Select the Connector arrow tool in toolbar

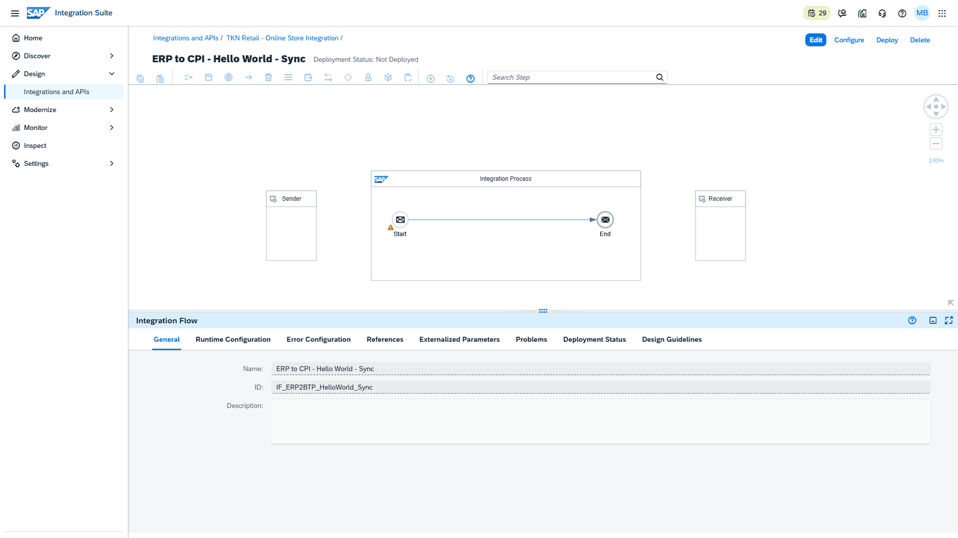click(x=248, y=77)
